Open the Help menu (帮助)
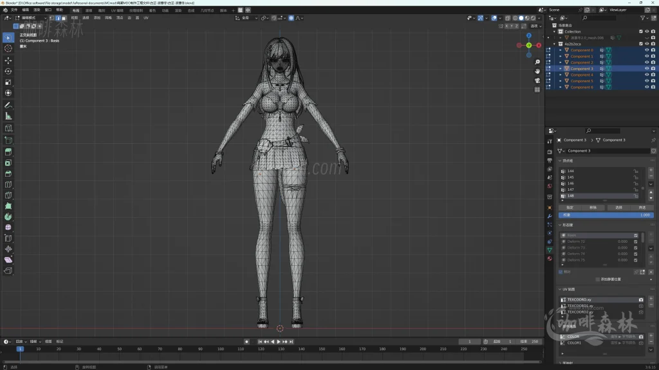The height and width of the screenshot is (370, 659). coord(60,10)
